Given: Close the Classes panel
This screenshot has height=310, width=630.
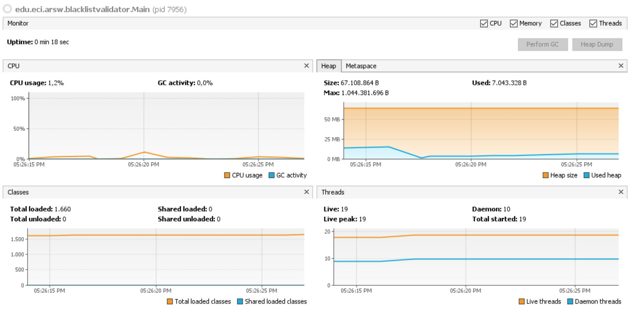Looking at the screenshot, I should (307, 192).
